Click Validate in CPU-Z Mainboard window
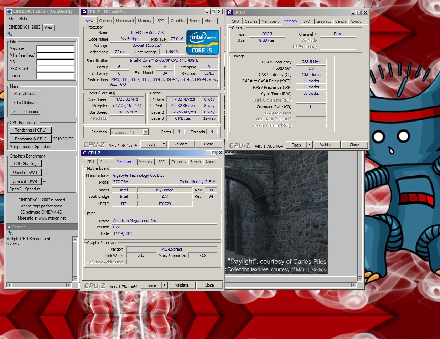The width and height of the screenshot is (440, 339). (182, 285)
